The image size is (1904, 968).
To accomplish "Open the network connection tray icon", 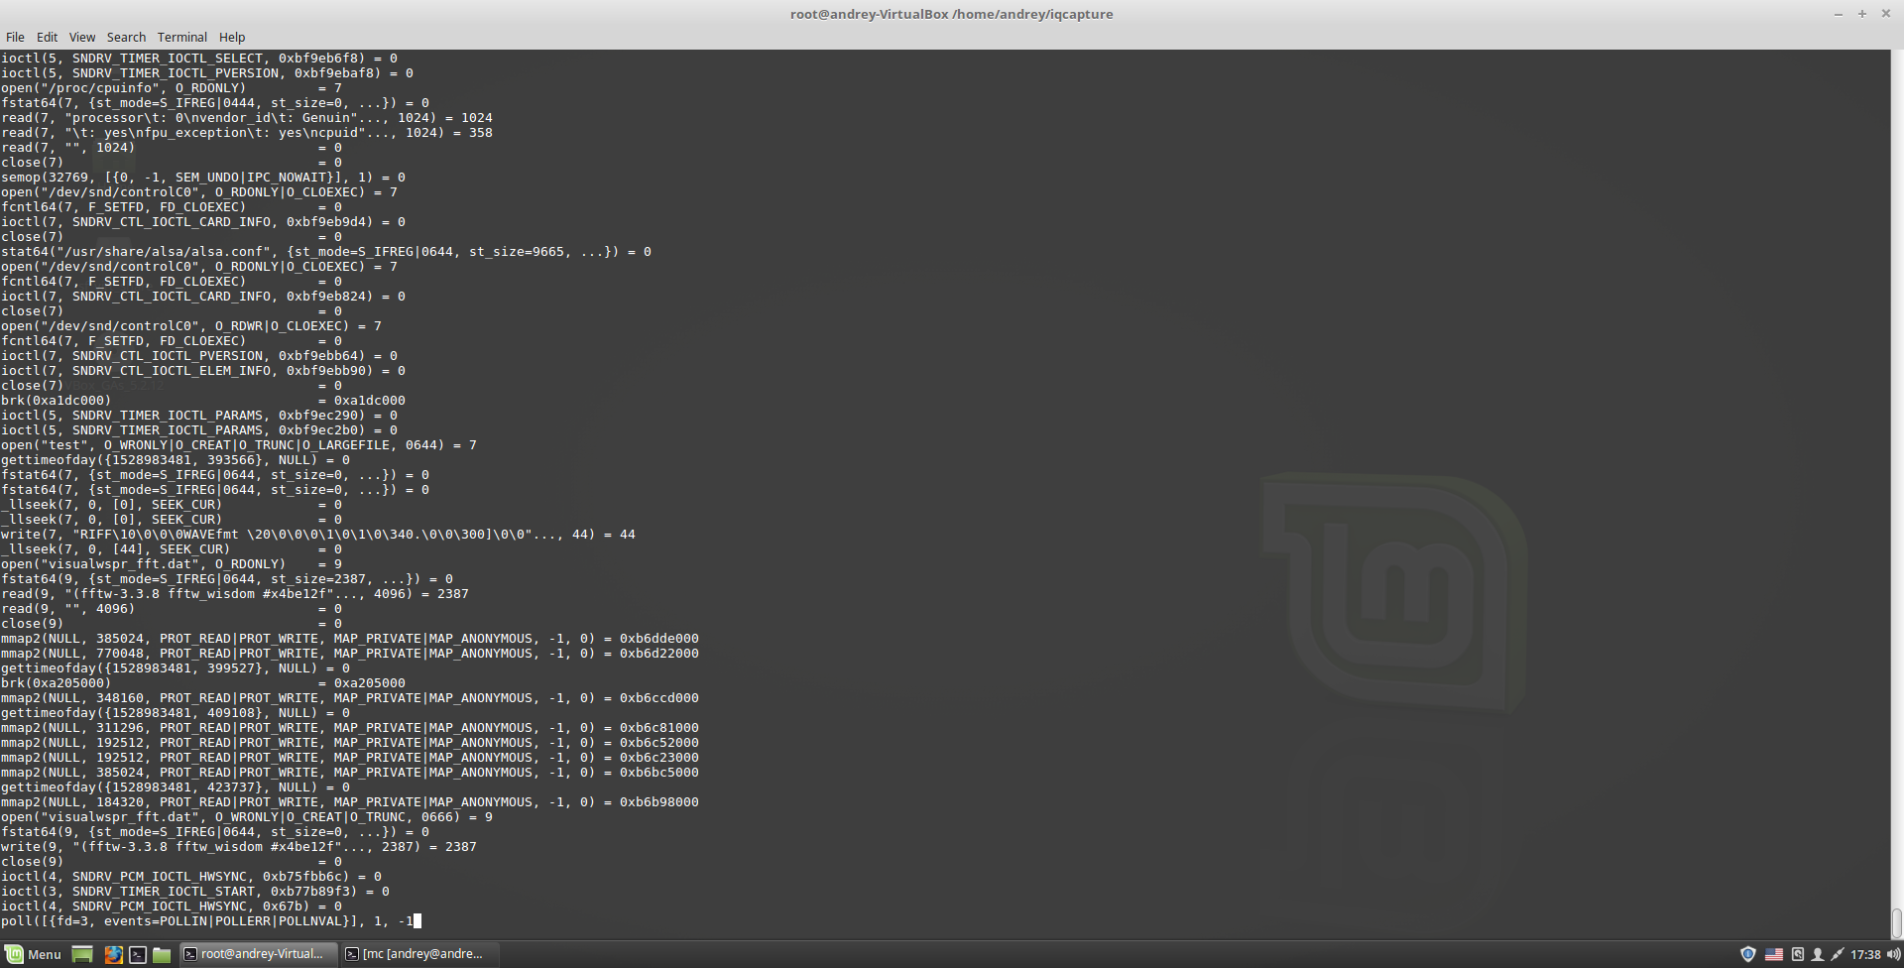I will [1838, 954].
